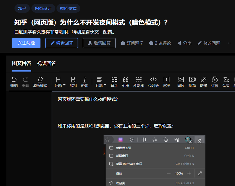This screenshot has width=235, height=186.
Task: Insert a divider line (分割线)
Action: [x=138, y=82]
